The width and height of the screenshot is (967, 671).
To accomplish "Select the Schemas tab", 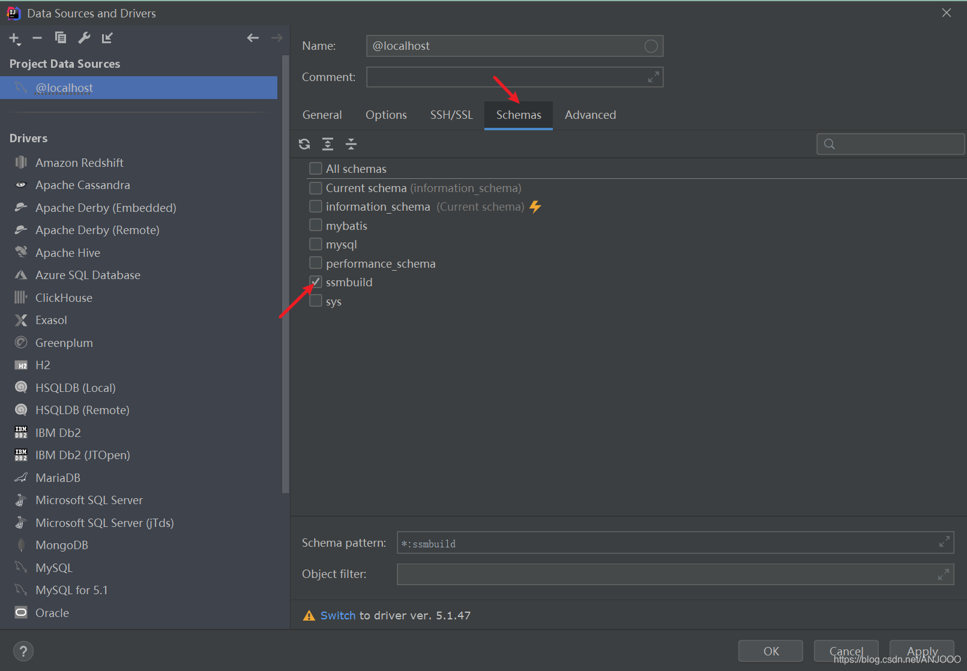I will pyautogui.click(x=519, y=115).
